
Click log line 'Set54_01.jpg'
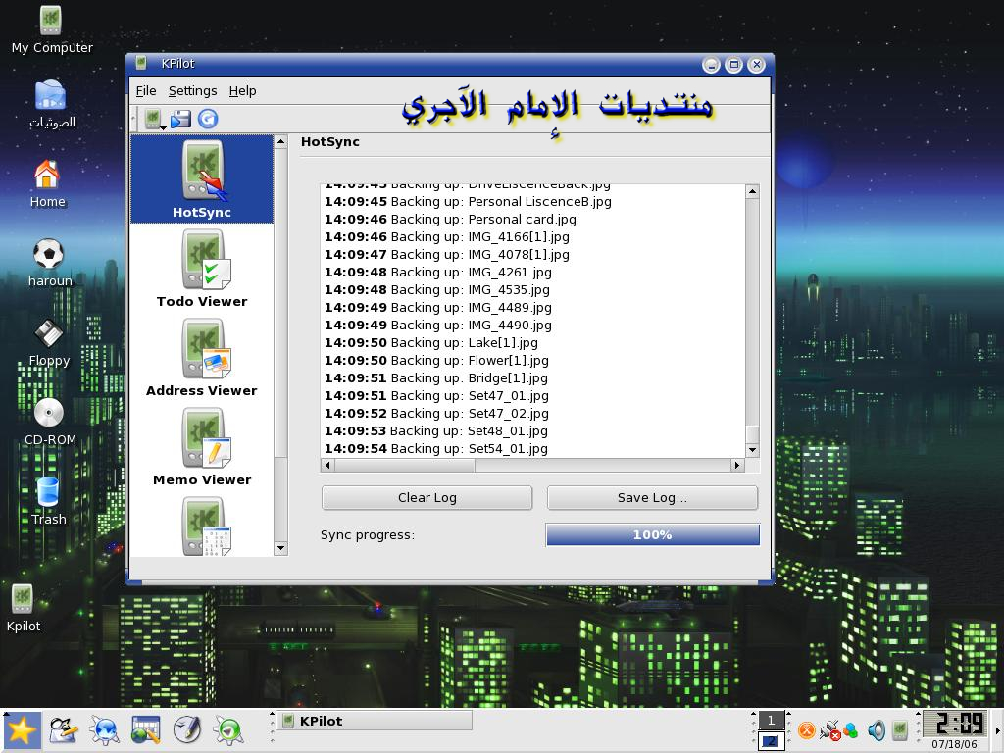436,449
